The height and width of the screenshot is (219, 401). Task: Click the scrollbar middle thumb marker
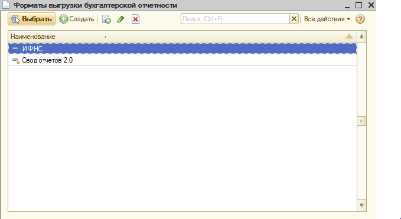tap(361, 122)
